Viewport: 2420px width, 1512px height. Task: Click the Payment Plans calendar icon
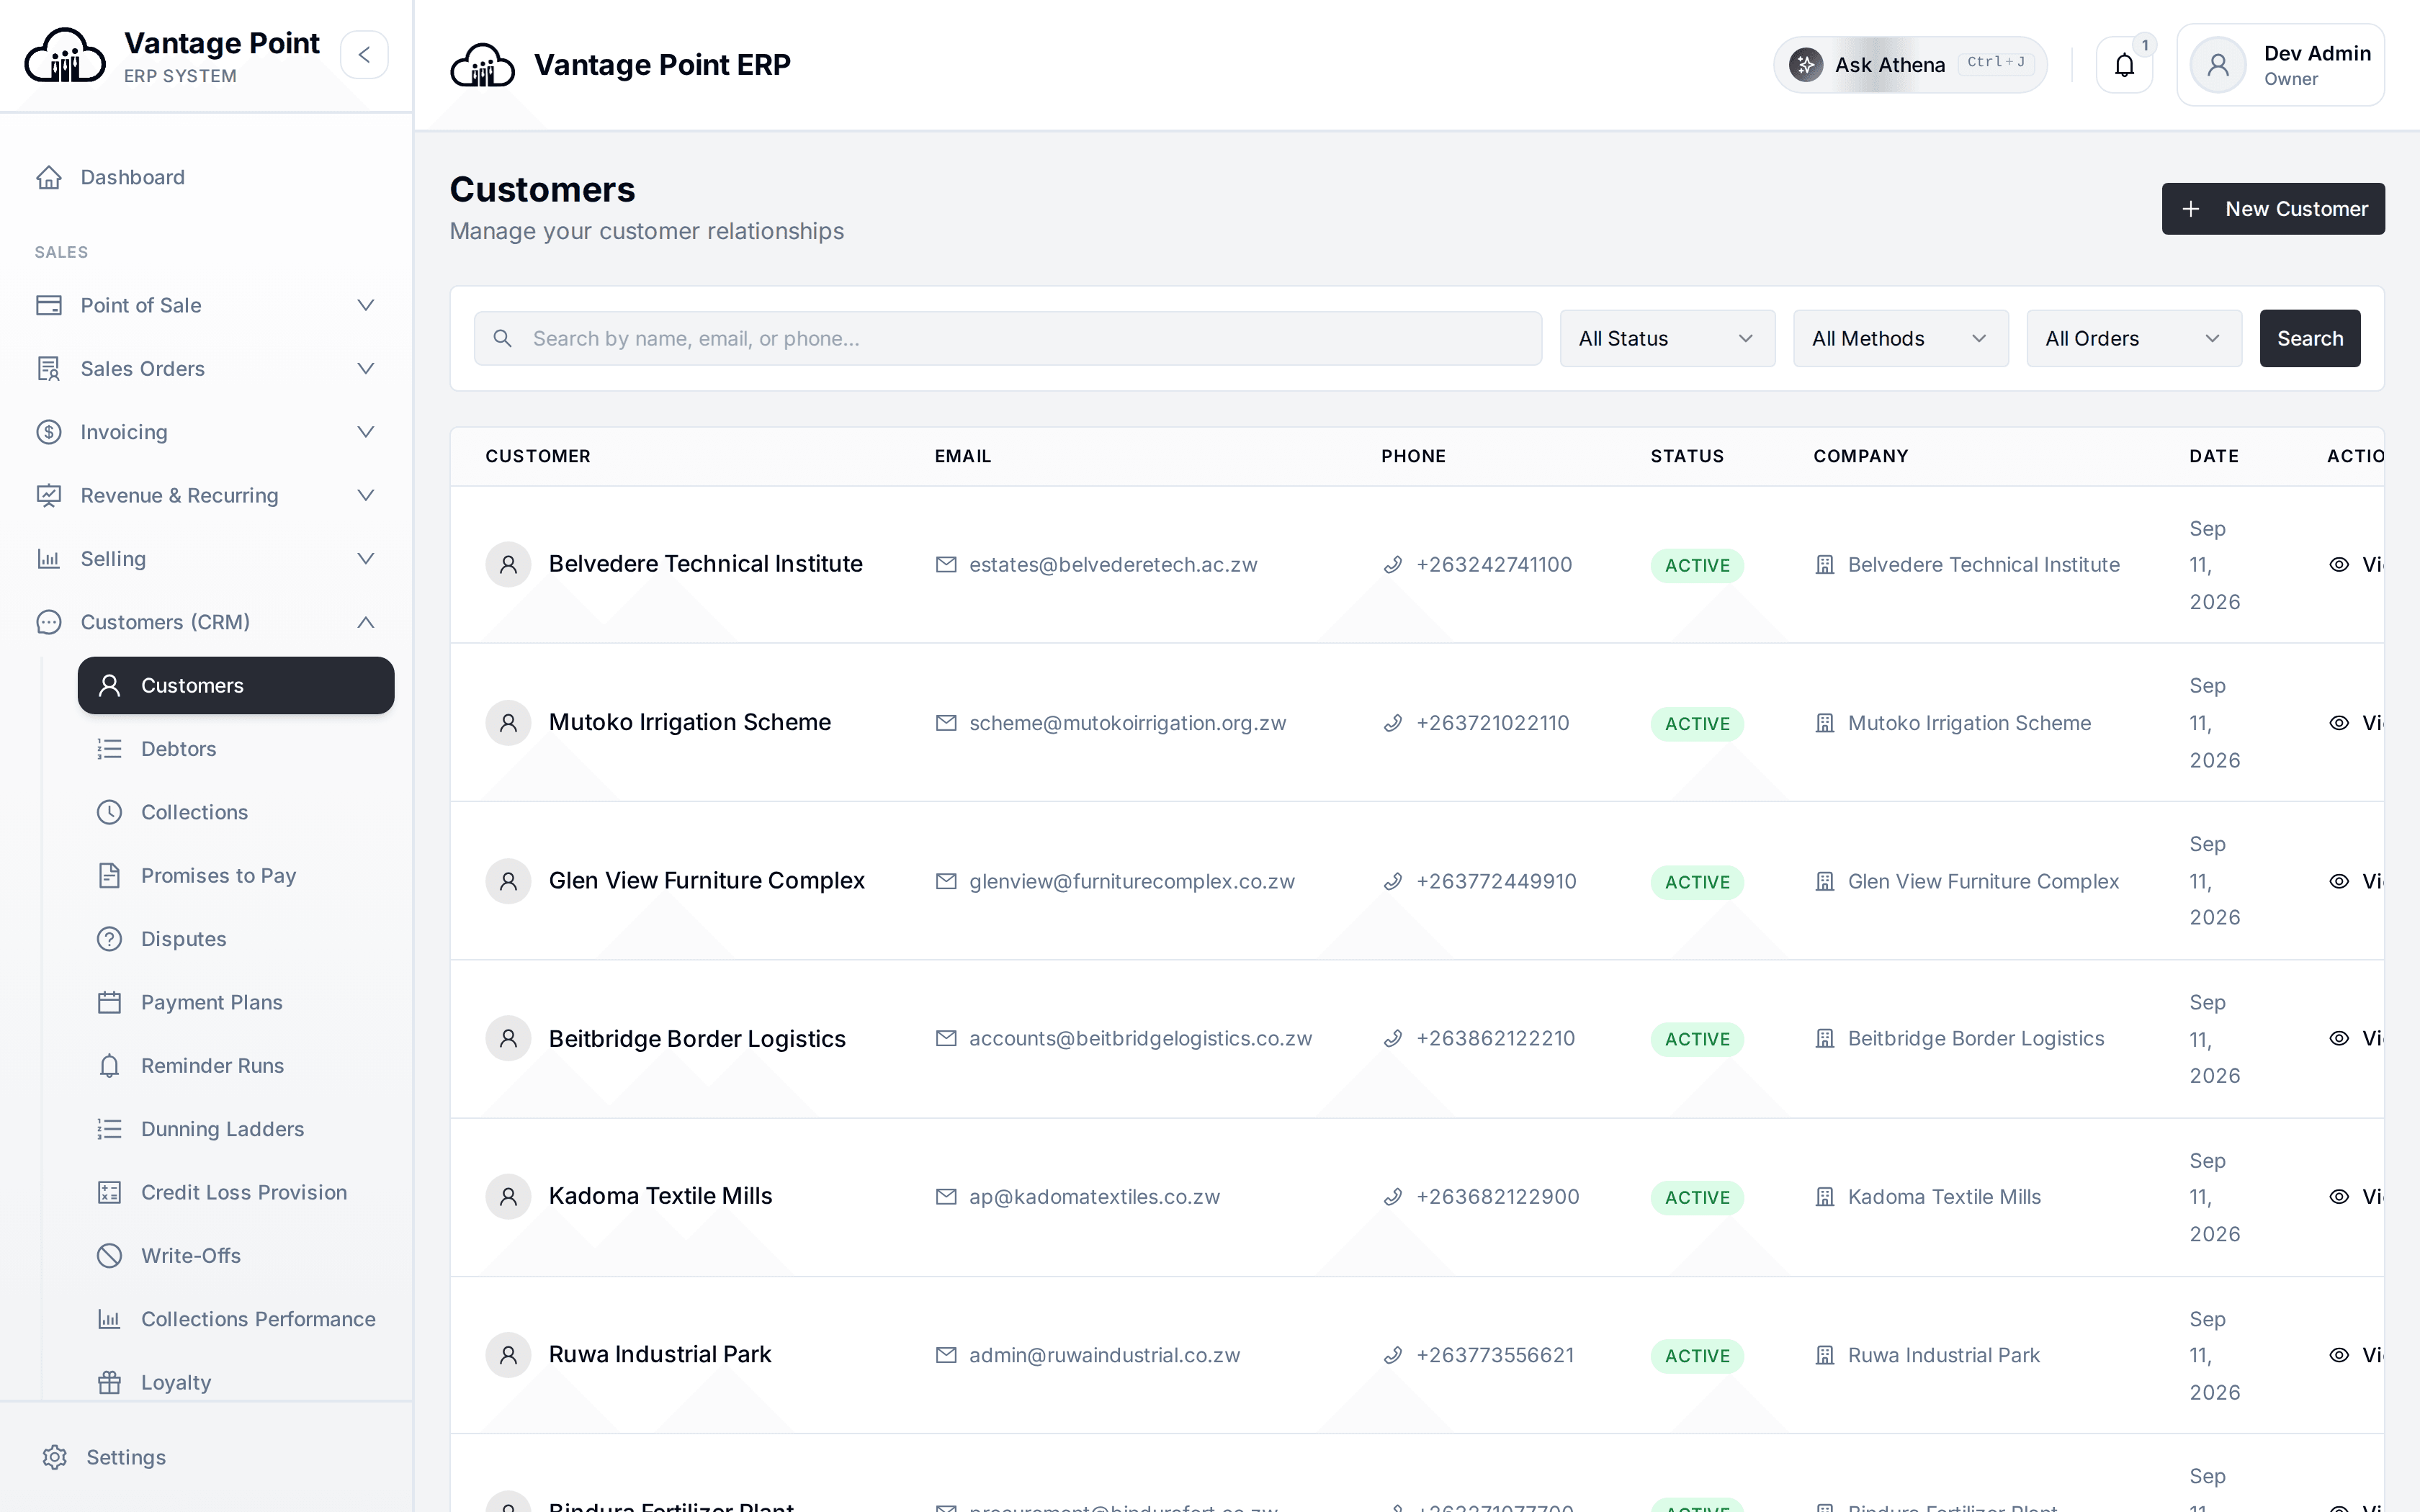pos(109,1002)
